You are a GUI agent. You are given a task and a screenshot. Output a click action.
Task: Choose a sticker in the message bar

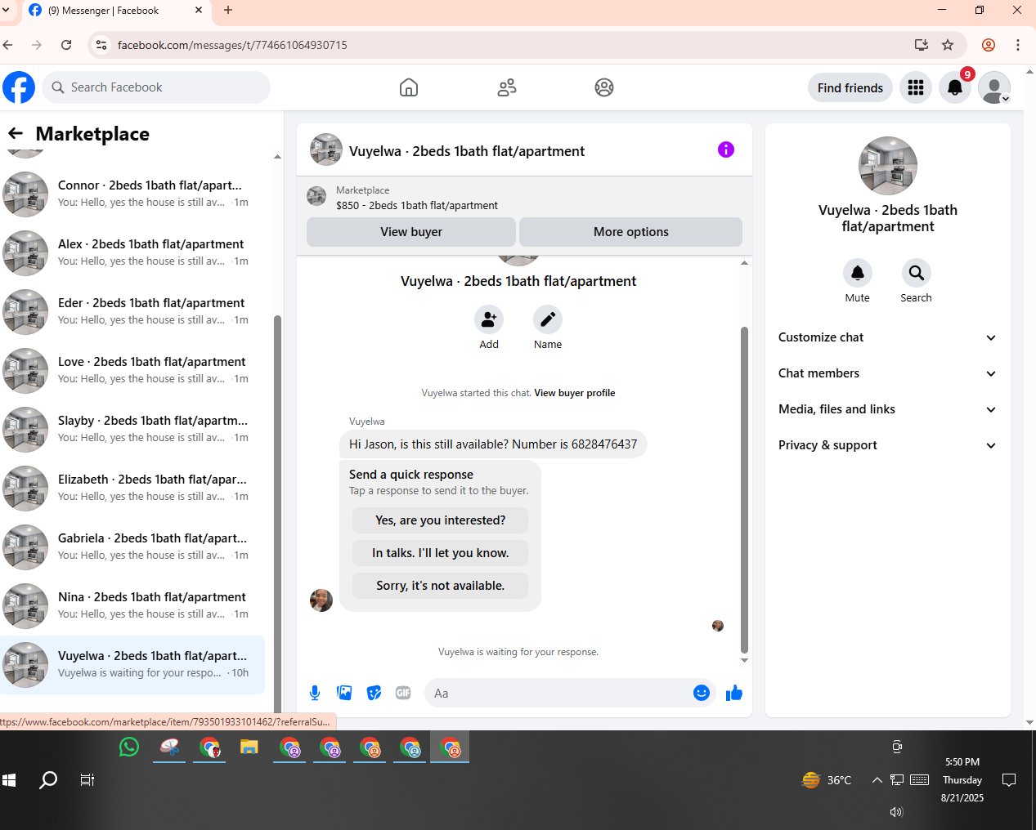pyautogui.click(x=374, y=693)
